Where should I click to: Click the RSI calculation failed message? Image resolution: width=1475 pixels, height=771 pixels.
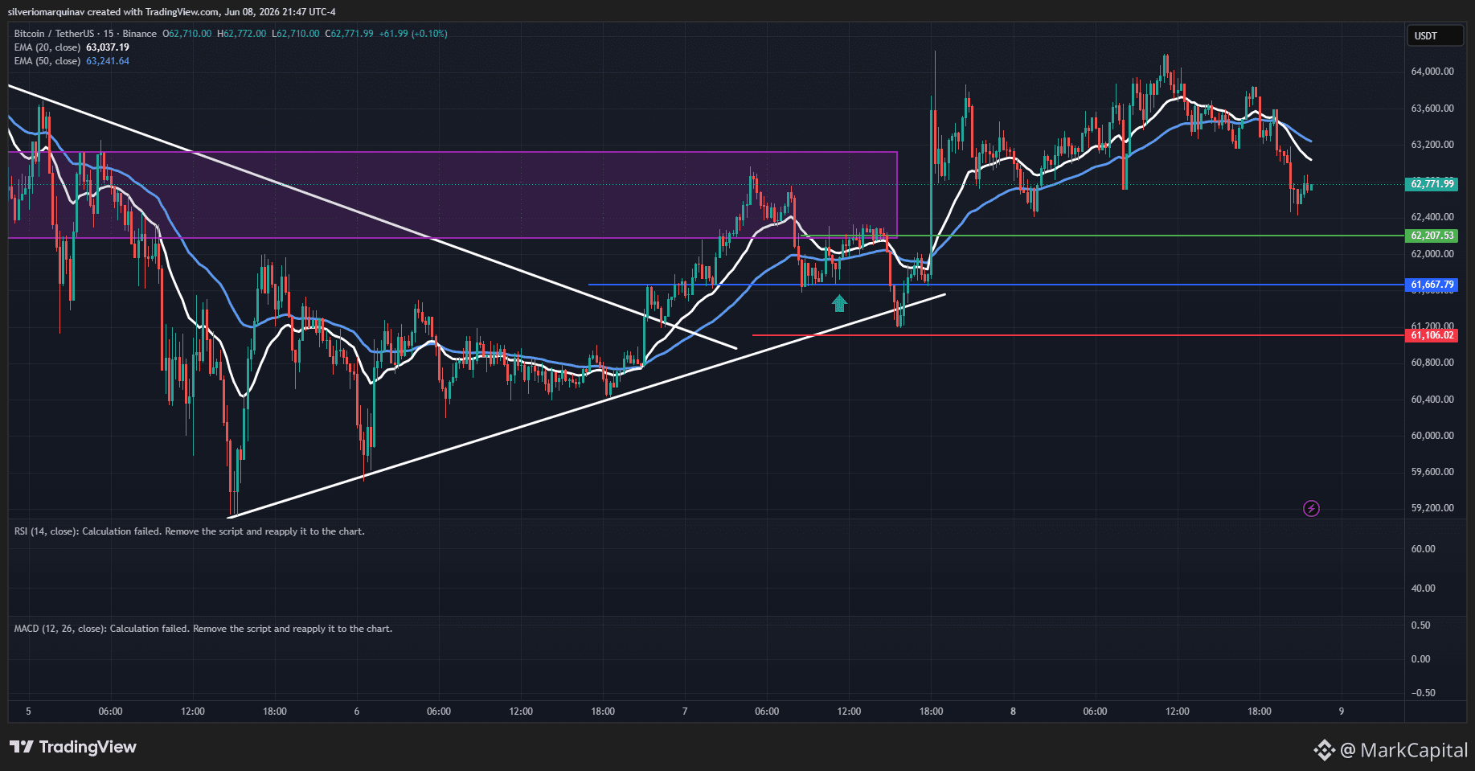click(189, 531)
